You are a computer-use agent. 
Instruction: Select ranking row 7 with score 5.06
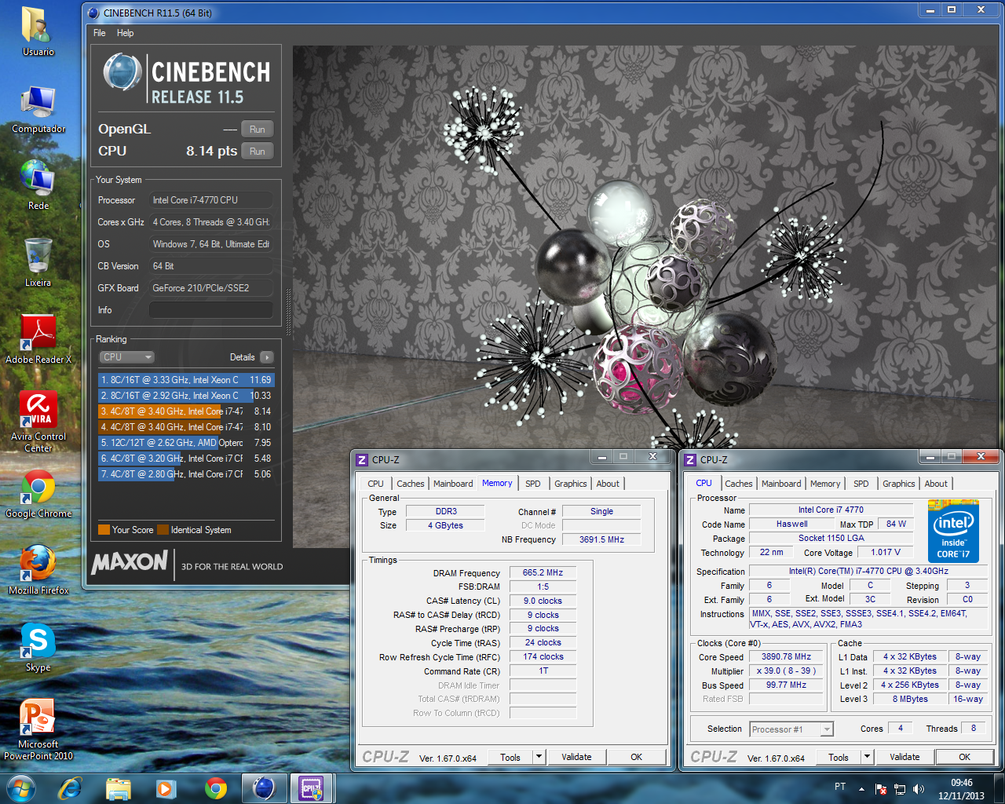click(186, 474)
